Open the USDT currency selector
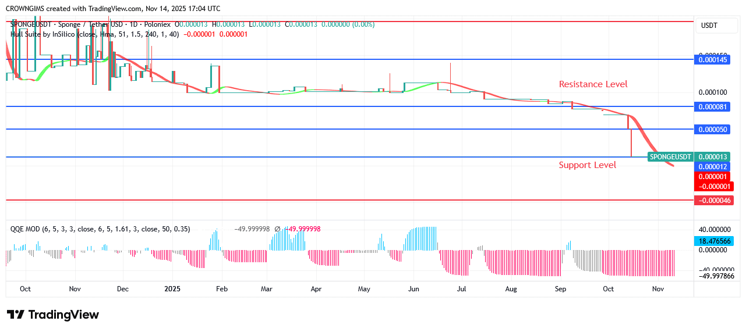746x332 pixels. (709, 26)
